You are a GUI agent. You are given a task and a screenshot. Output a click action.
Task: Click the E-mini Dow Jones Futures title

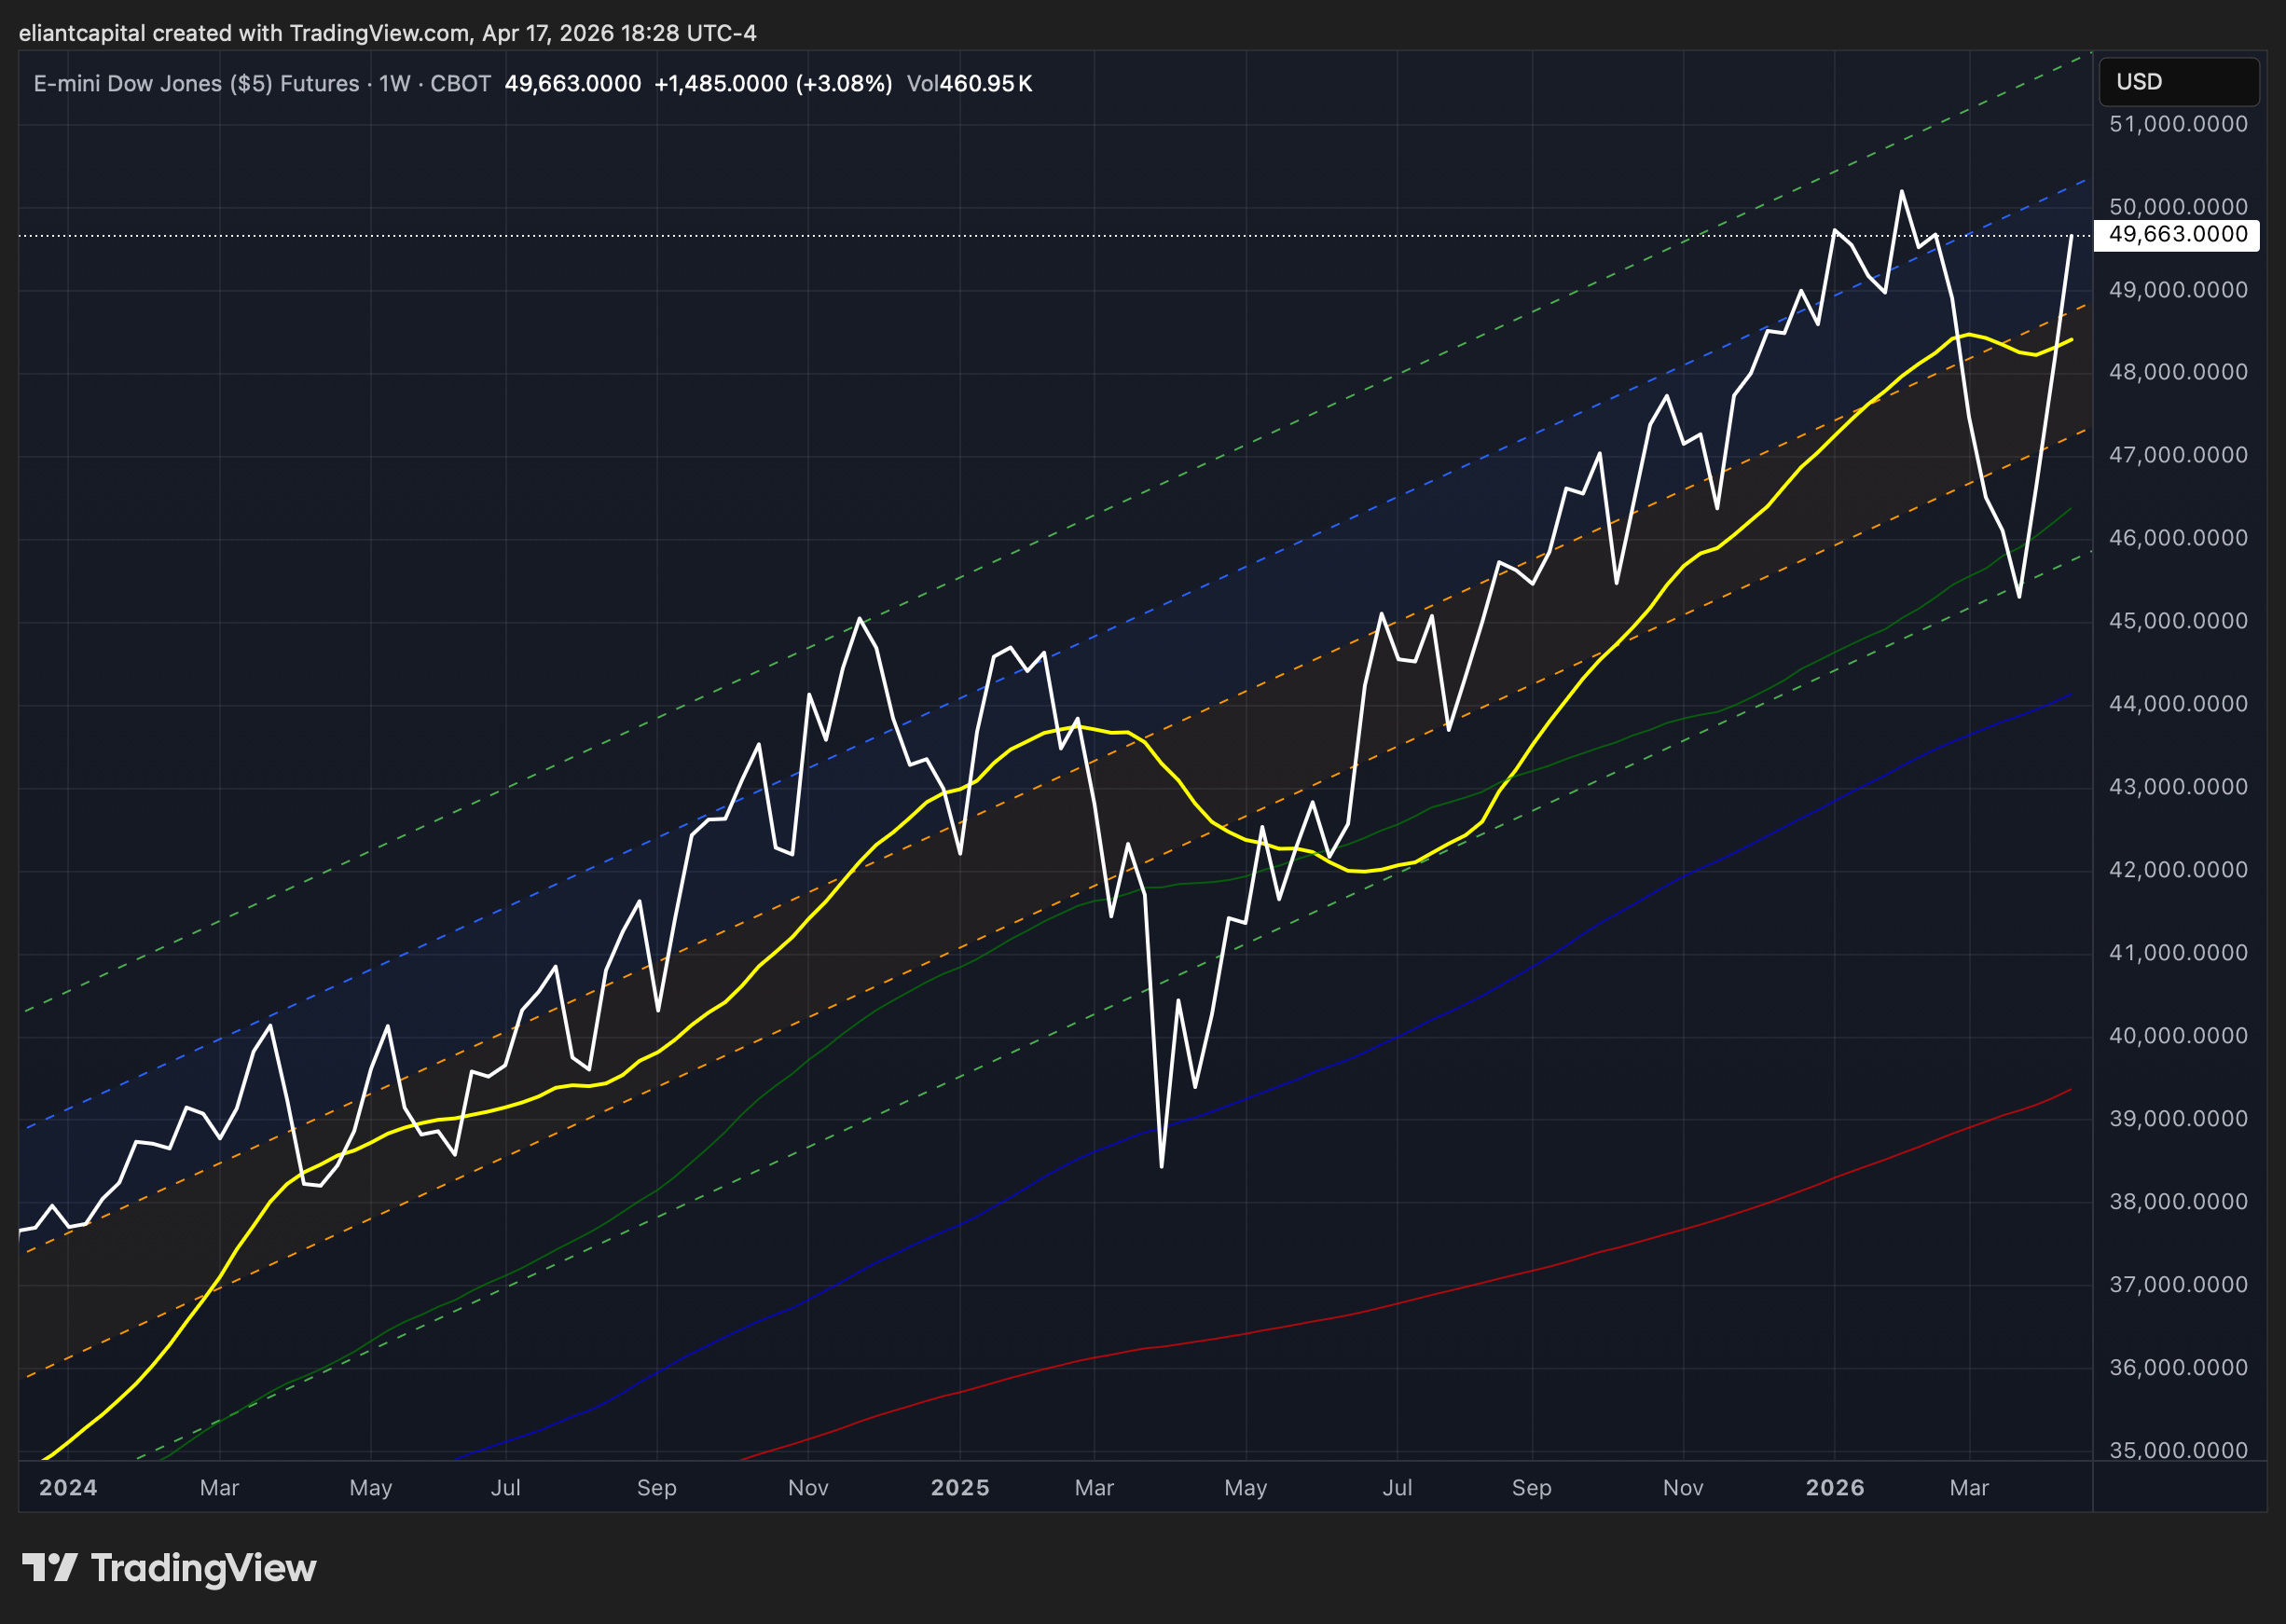point(196,84)
